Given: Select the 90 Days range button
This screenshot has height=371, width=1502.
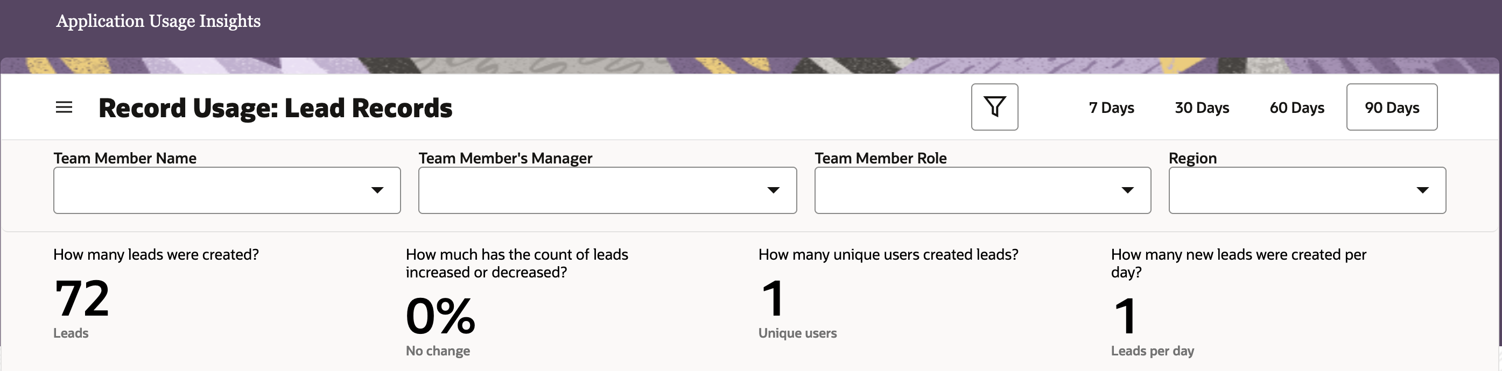Looking at the screenshot, I should coord(1392,108).
